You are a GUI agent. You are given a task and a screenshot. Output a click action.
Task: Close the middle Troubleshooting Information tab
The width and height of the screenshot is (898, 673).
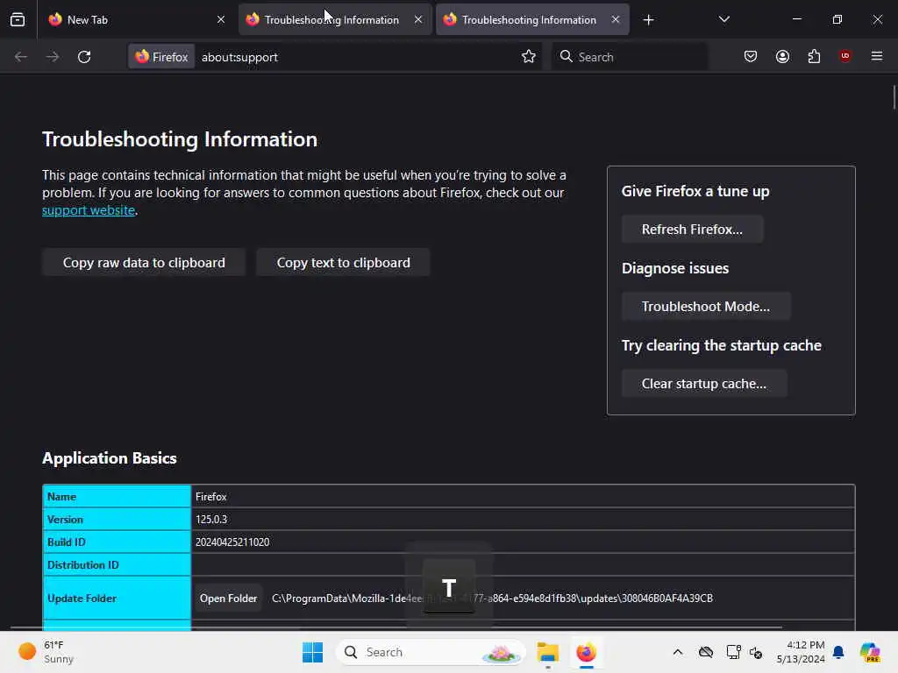pyautogui.click(x=418, y=19)
